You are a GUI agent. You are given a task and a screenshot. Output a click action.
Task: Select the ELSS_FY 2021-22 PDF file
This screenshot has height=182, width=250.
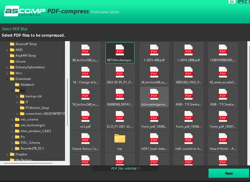[120, 119]
